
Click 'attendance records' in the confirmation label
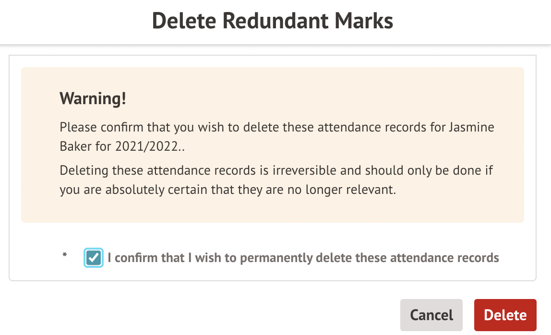click(444, 258)
